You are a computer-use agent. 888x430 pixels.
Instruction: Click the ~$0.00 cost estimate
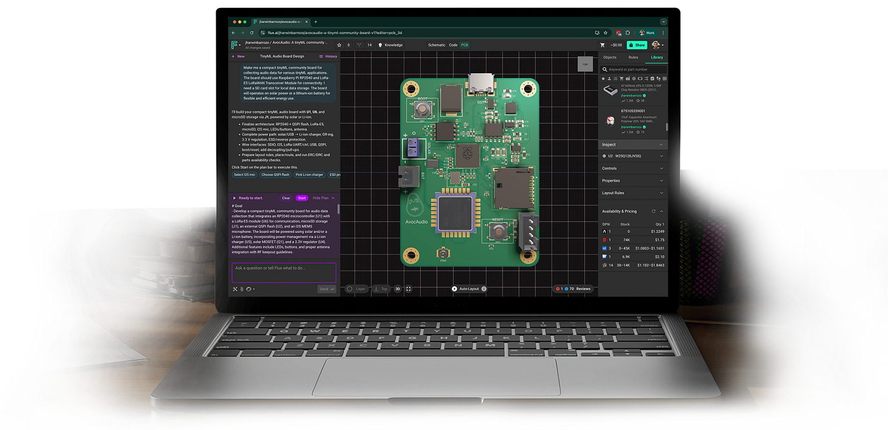click(x=615, y=45)
